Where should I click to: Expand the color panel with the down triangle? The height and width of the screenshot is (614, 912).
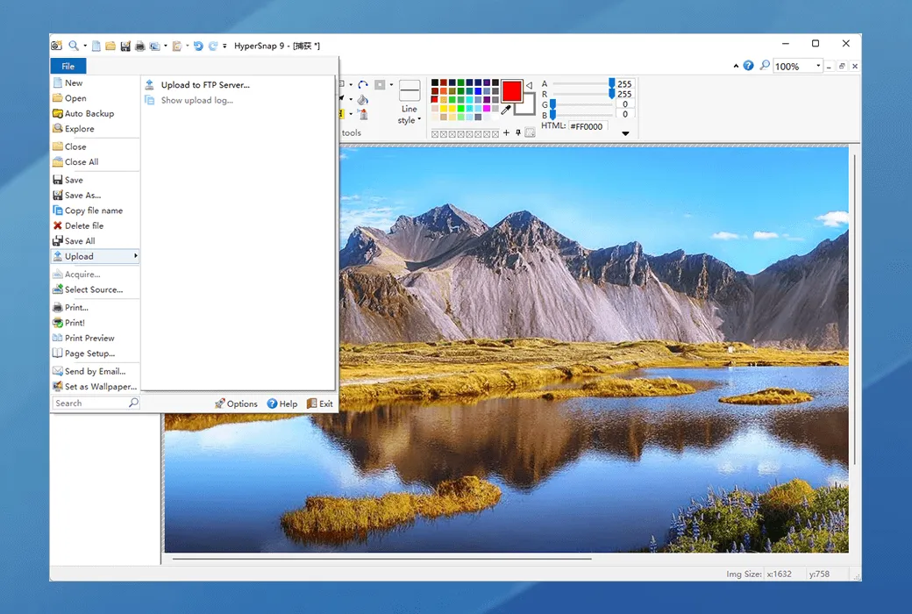pos(625,132)
